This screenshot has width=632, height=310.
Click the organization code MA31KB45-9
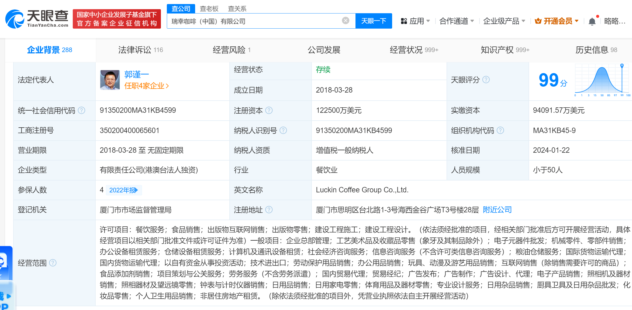tap(554, 131)
